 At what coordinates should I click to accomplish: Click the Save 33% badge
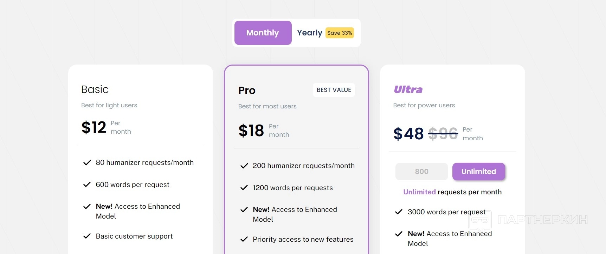click(x=340, y=33)
